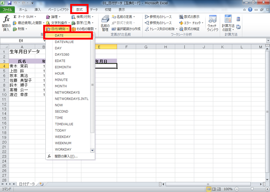Open Excel Help question mark icon

pos(250,10)
